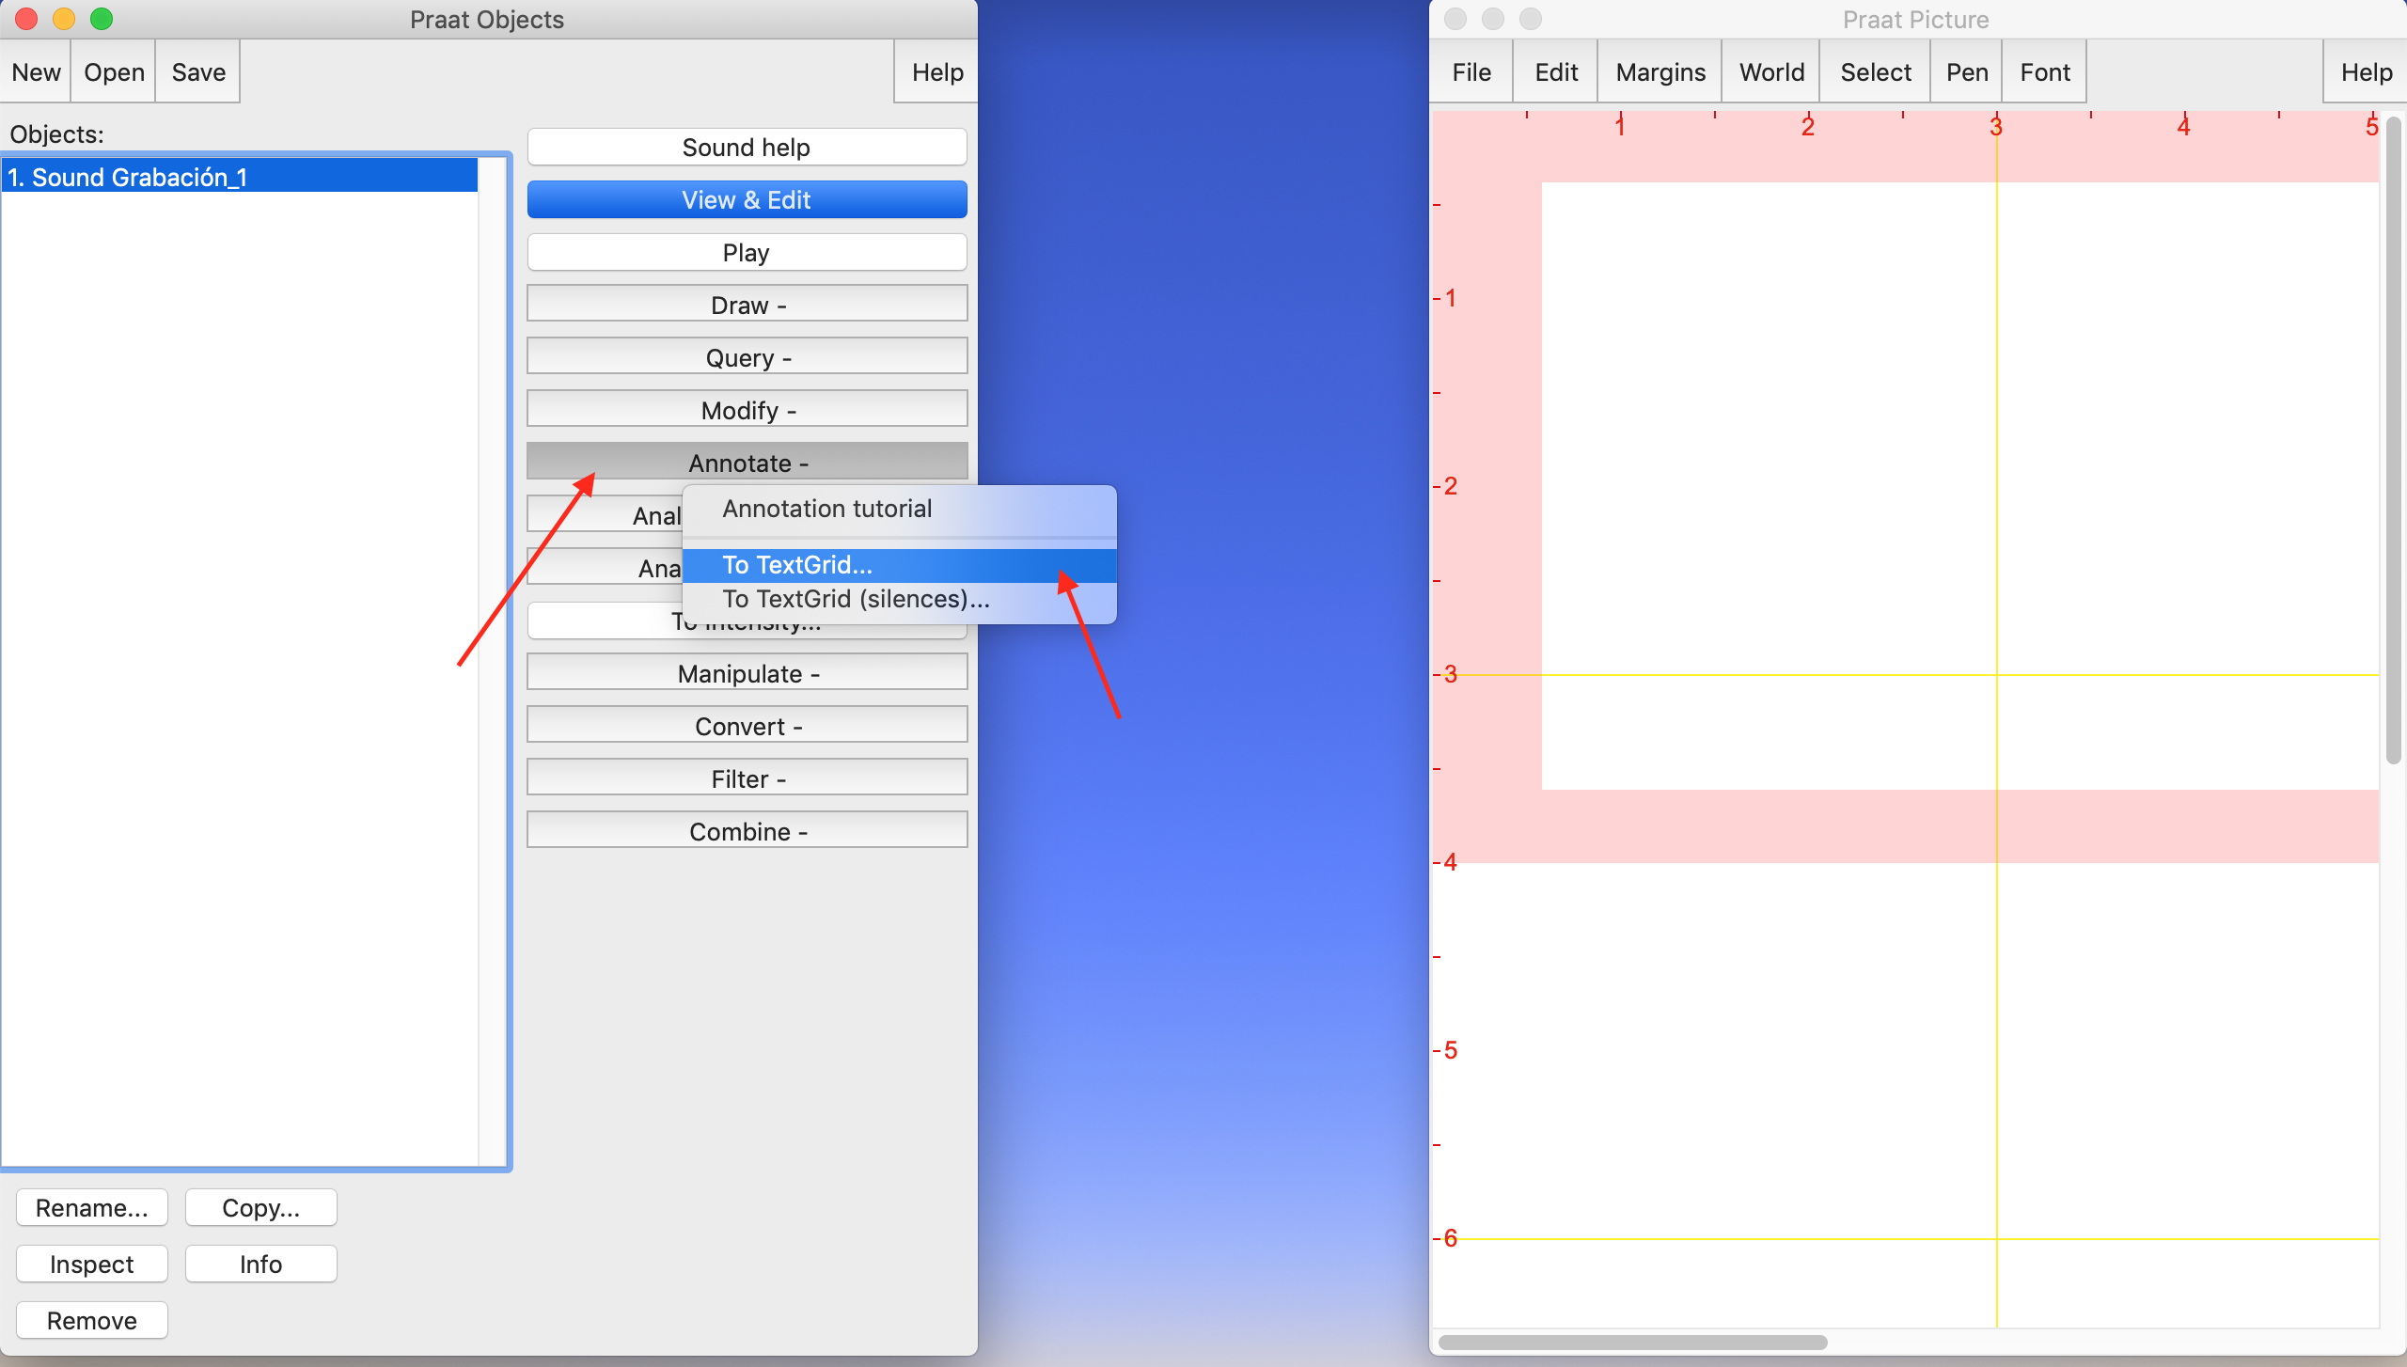Click the Praat Picture horizontal scrollbar

tap(1632, 1343)
